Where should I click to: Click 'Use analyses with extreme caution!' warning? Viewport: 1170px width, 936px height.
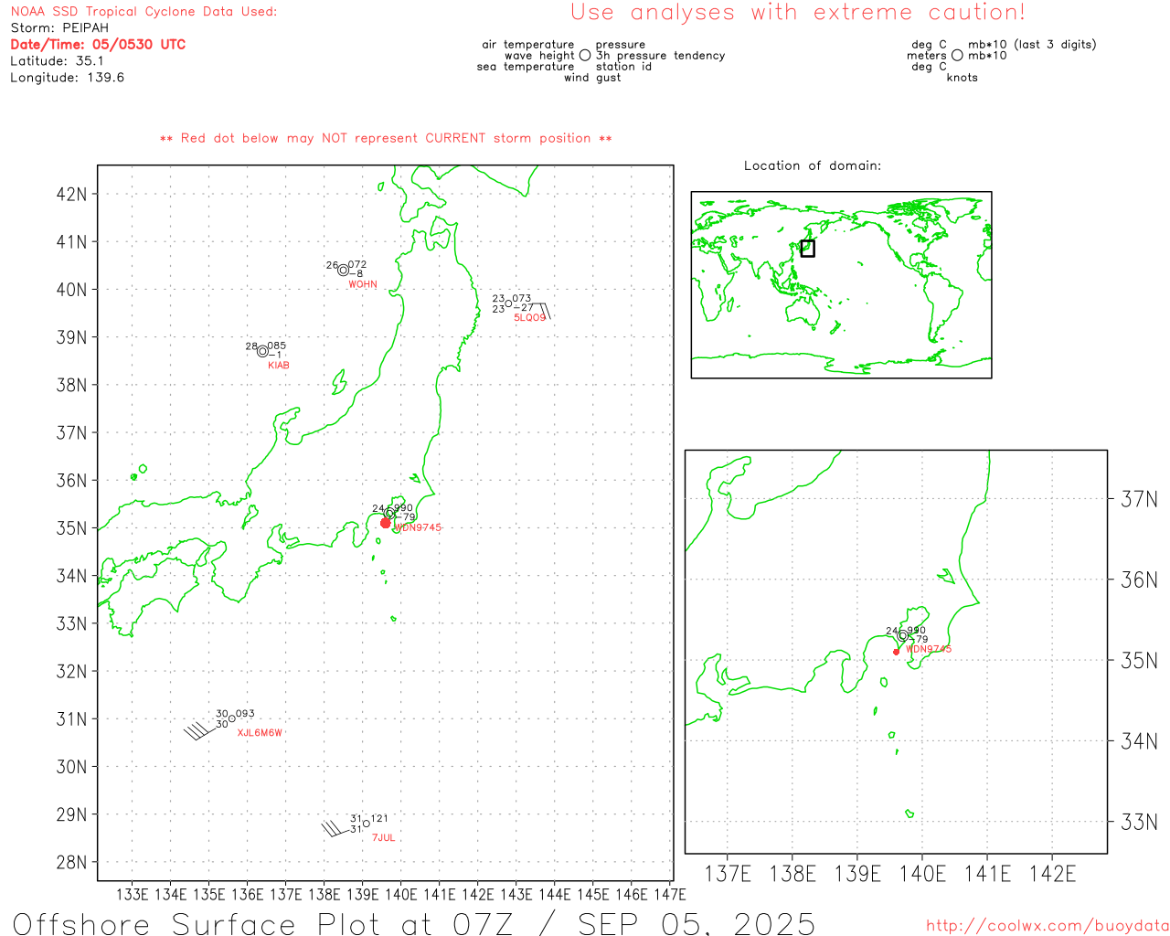[797, 12]
